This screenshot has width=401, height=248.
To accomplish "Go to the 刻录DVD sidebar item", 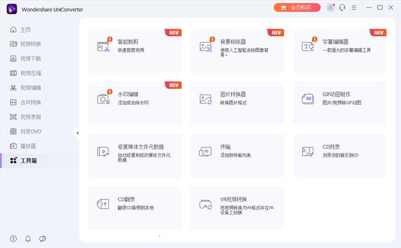I will tap(25, 131).
